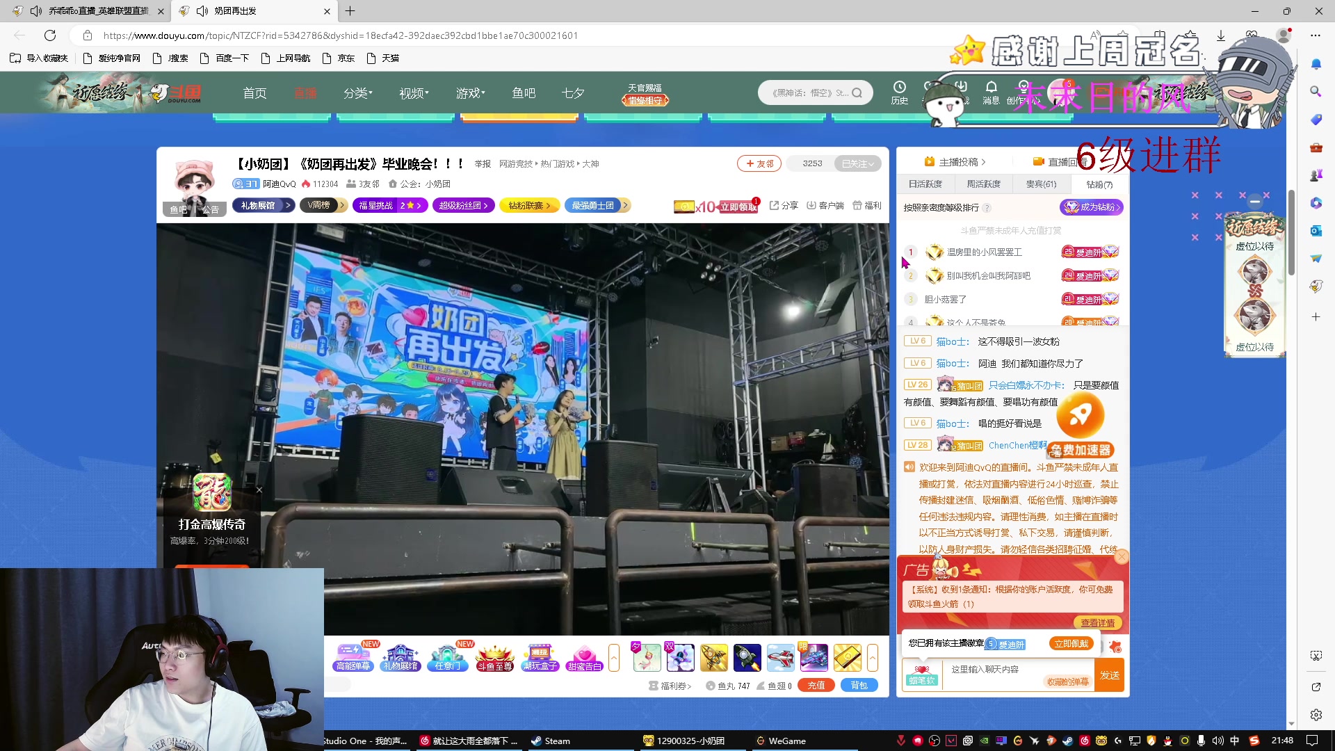The image size is (1335, 751).
Task: Expand the 视频 navigation dropdown
Action: (x=414, y=92)
